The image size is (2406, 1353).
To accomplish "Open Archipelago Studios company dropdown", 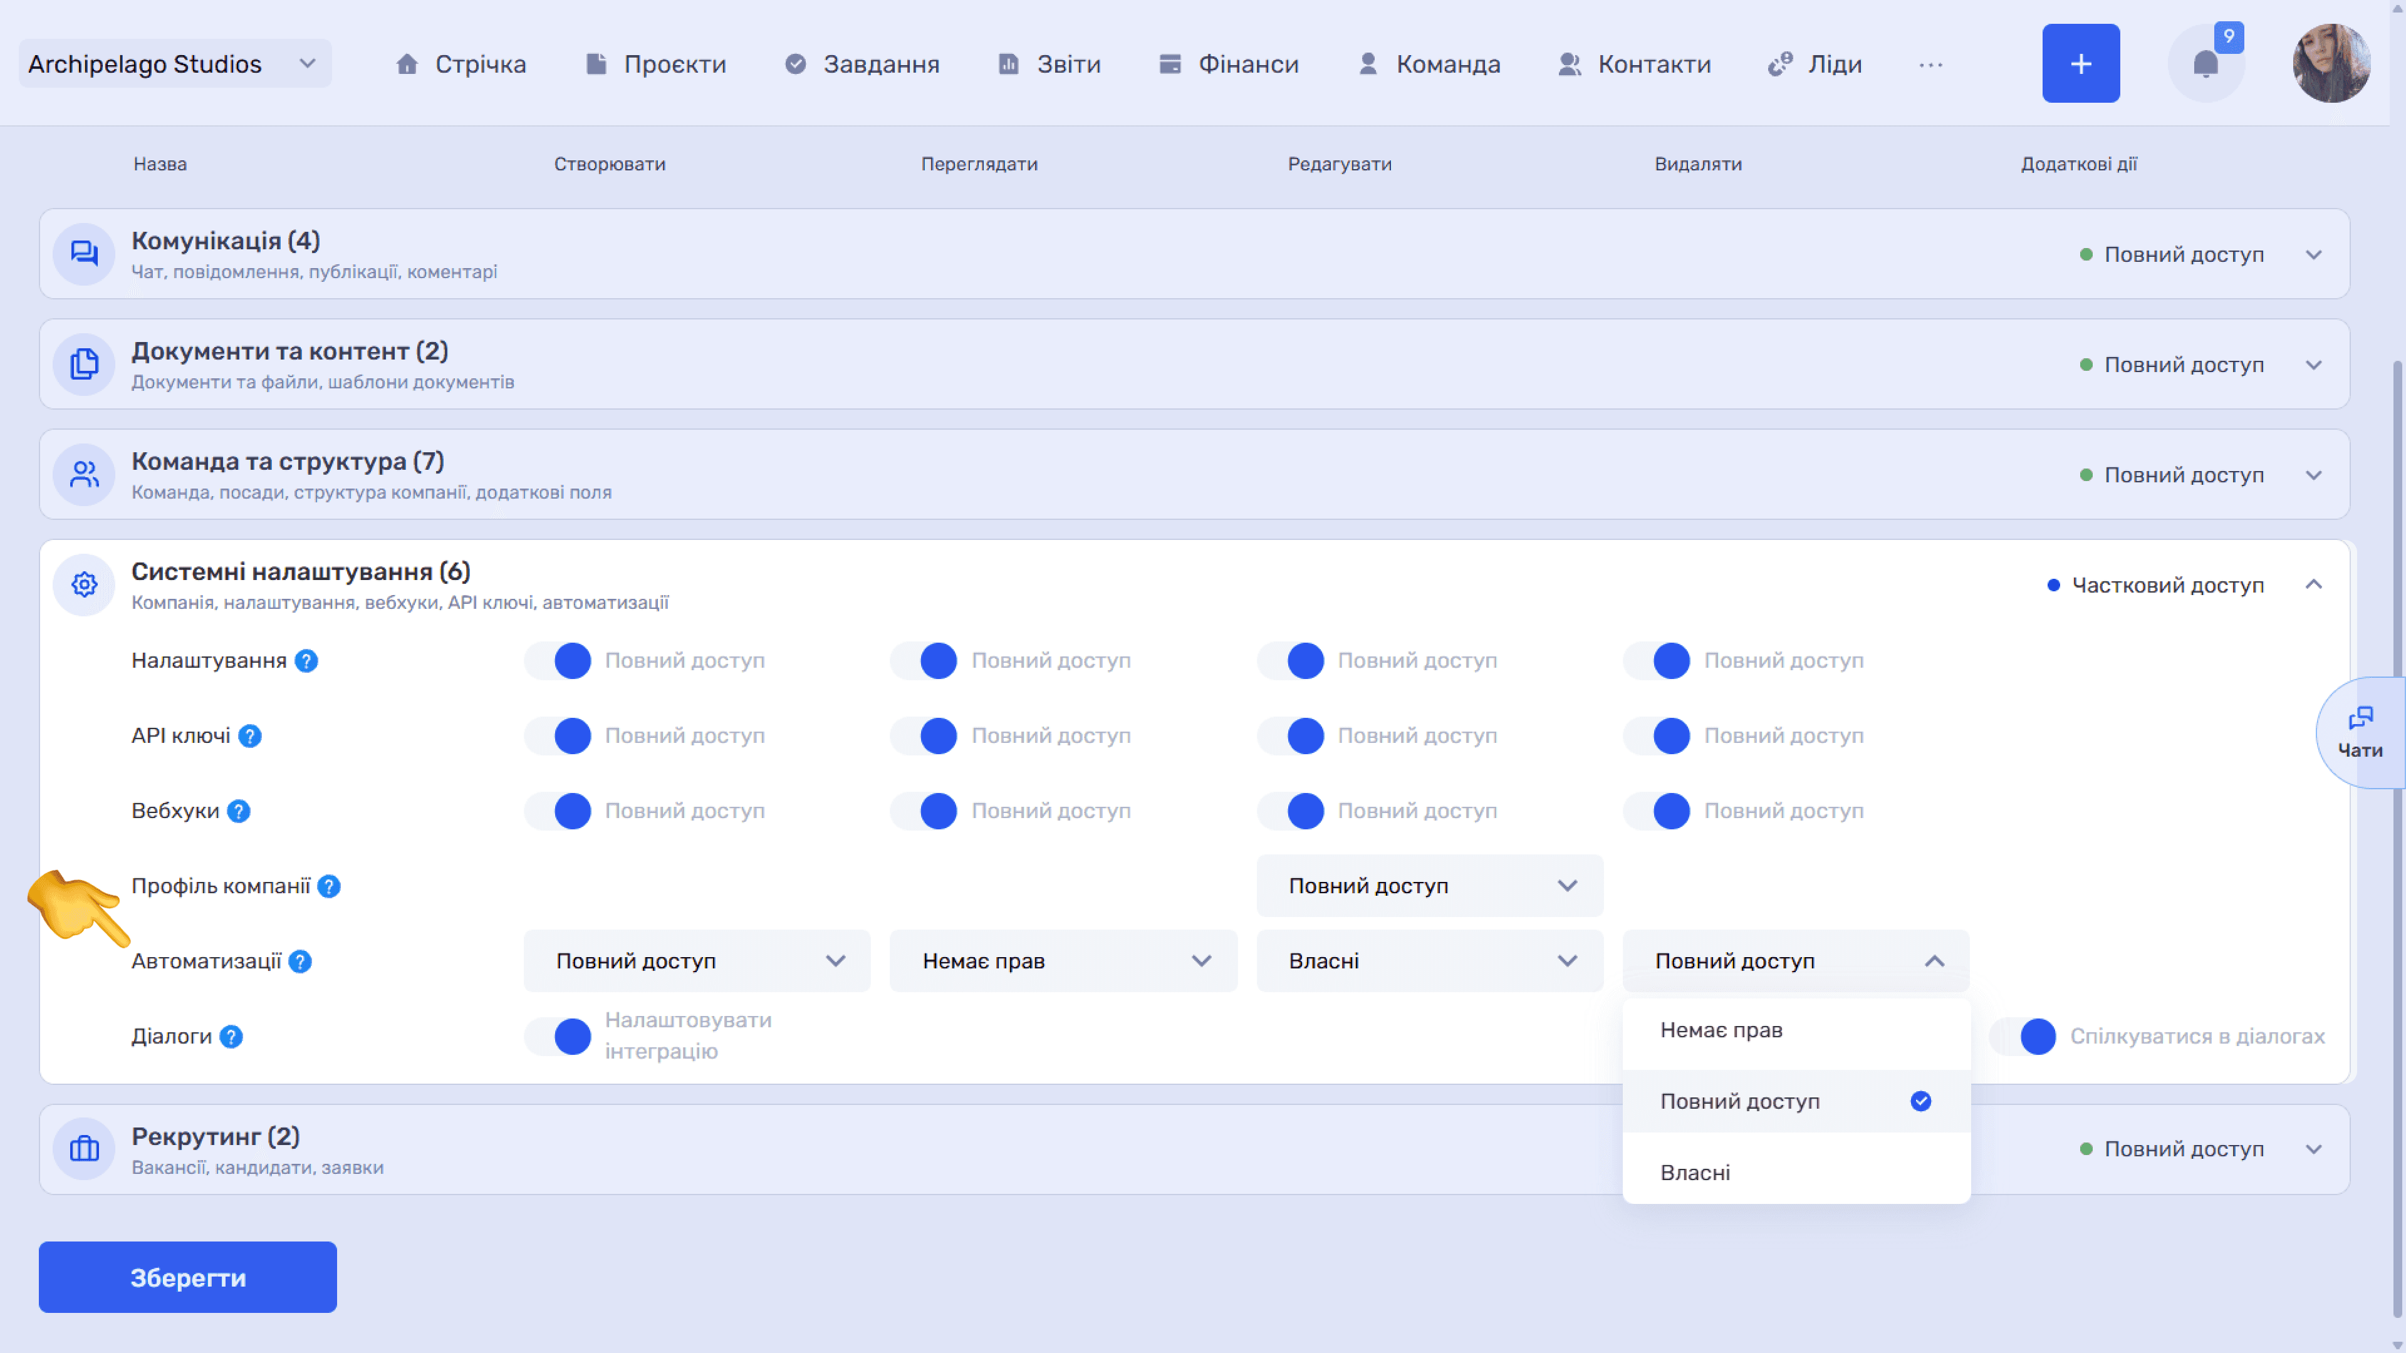I will click(x=175, y=63).
